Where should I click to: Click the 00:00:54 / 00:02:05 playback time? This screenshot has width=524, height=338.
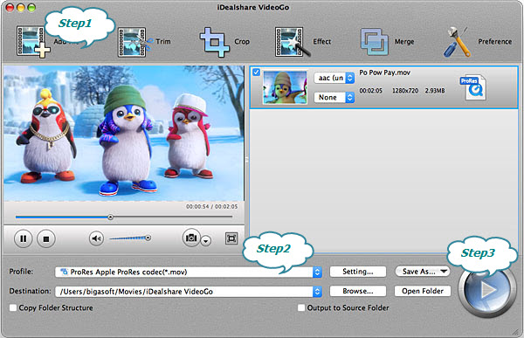[x=212, y=207]
